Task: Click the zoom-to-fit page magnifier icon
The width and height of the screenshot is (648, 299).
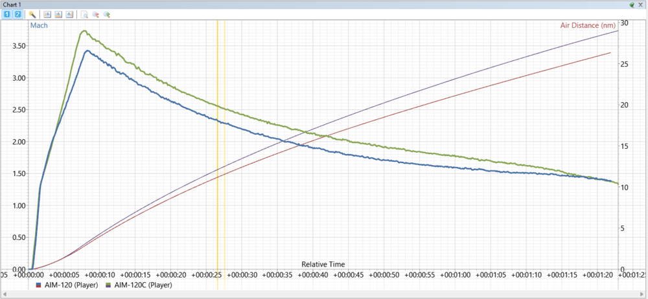Action: 84,14
